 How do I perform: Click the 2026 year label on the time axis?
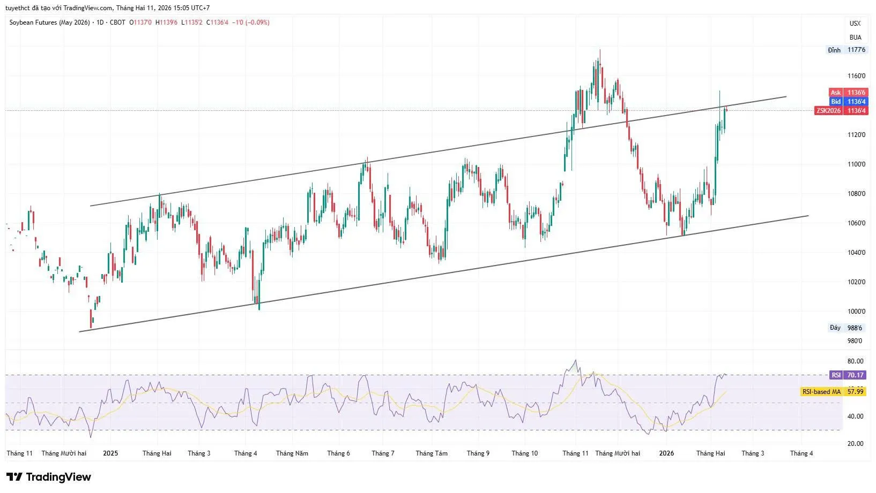(x=666, y=453)
